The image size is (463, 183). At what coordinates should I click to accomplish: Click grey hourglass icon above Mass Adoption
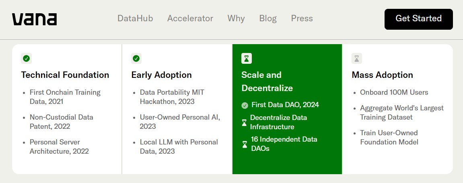pyautogui.click(x=357, y=59)
